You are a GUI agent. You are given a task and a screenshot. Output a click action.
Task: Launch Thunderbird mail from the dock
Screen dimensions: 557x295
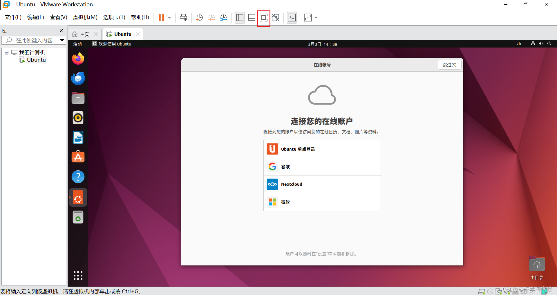click(78, 78)
